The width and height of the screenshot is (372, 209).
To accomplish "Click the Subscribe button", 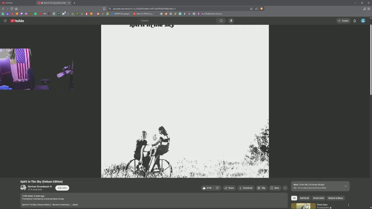I will tap(62, 188).
